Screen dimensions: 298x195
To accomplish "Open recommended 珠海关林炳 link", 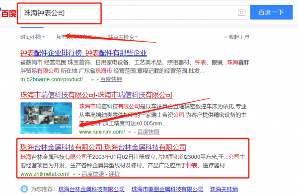I will pos(224,189).
